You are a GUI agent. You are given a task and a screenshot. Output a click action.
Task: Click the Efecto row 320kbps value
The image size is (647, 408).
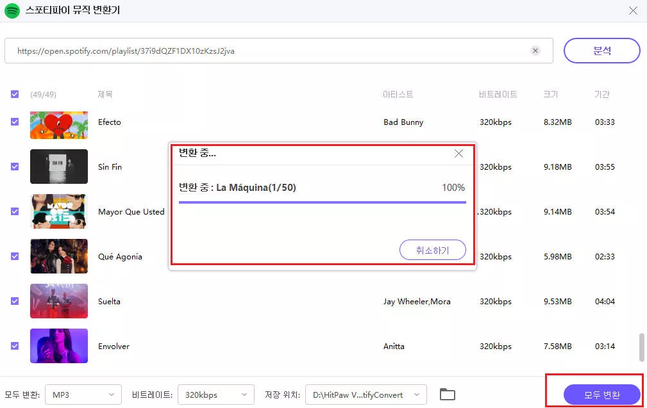click(x=495, y=122)
